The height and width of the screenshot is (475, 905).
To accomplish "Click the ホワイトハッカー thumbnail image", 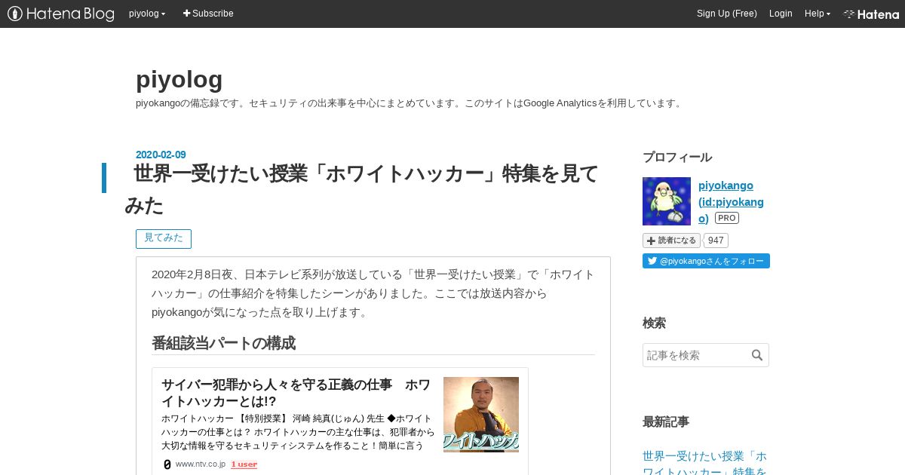I will point(481,415).
